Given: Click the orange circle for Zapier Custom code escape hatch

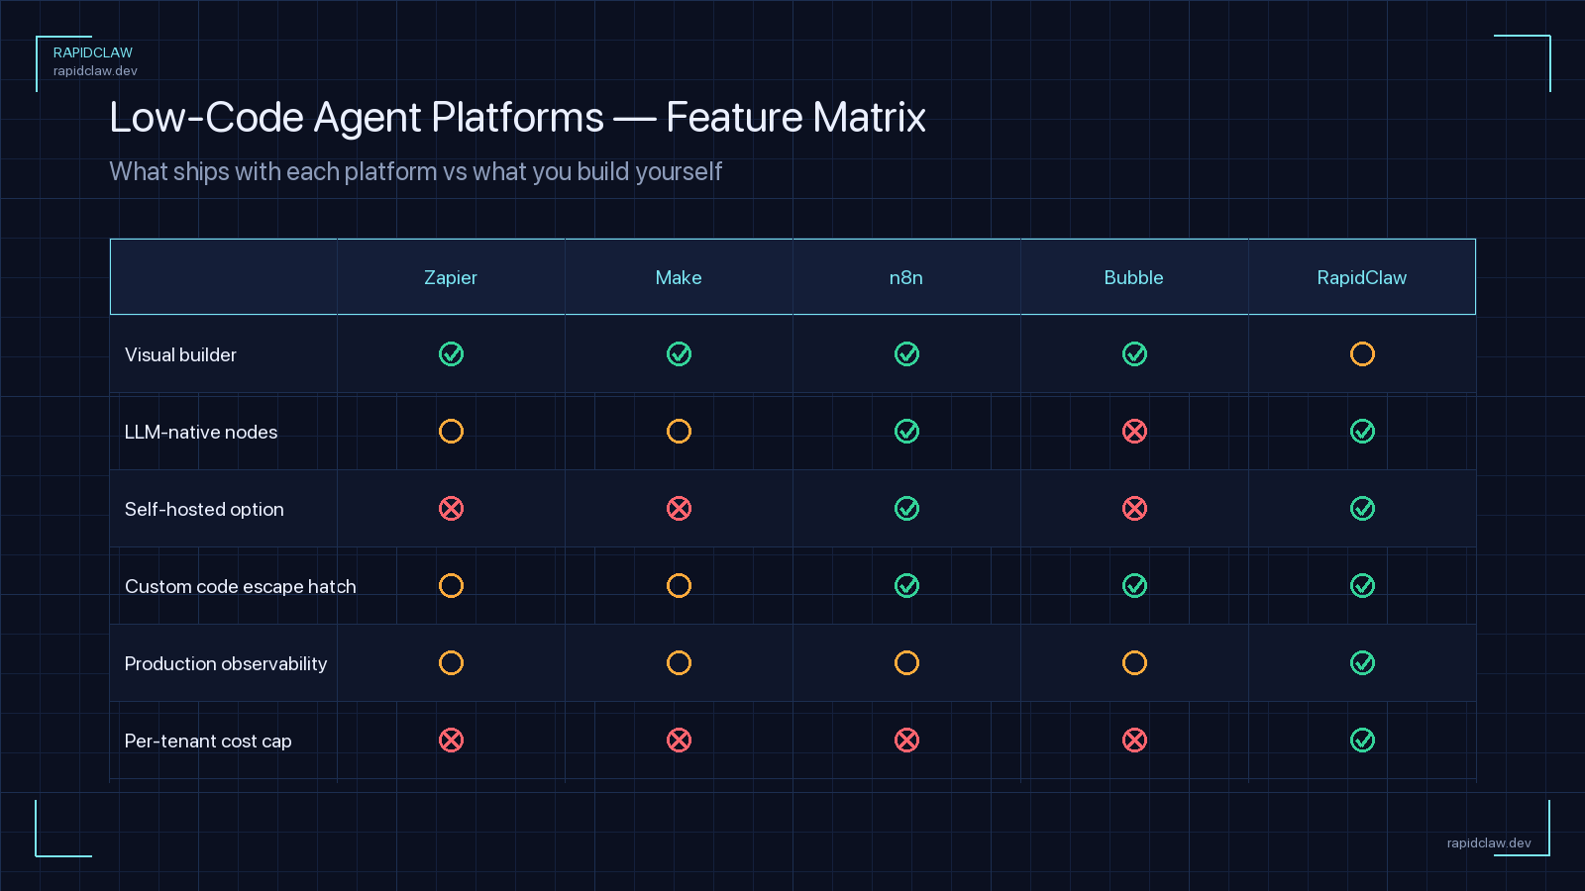Looking at the screenshot, I should [x=451, y=585].
